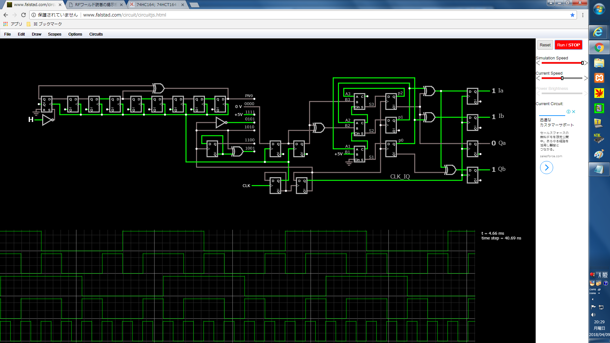Close the salesforce ad with X
Viewport: 610px width, 343px height.
coord(574,112)
